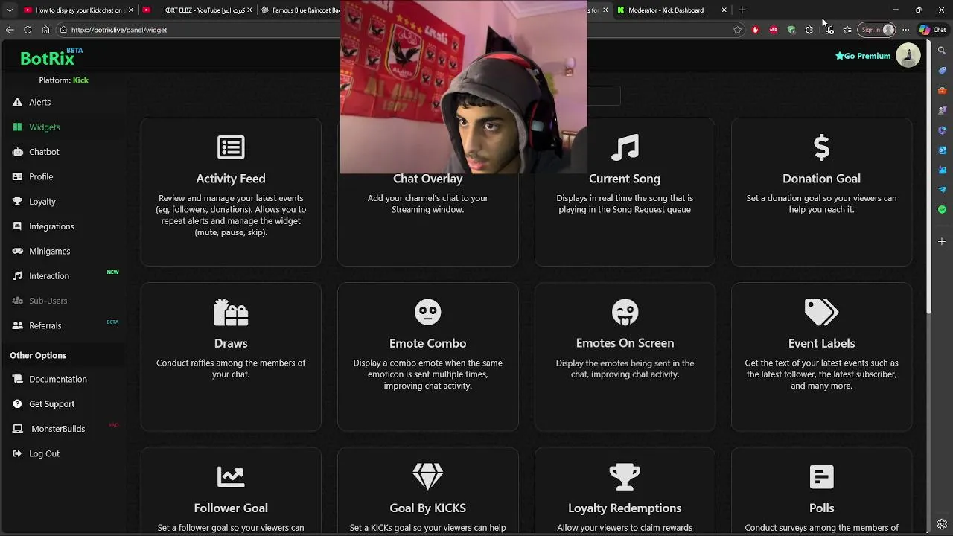Open Emote Combo face icon
The image size is (953, 536).
click(427, 312)
